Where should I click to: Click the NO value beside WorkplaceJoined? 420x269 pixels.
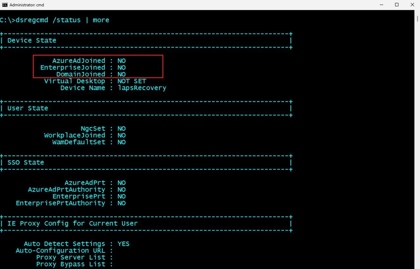coord(121,135)
